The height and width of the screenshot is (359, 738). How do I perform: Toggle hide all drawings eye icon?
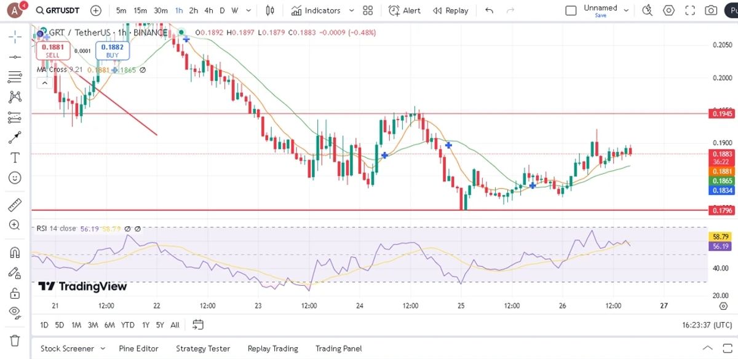click(x=15, y=312)
